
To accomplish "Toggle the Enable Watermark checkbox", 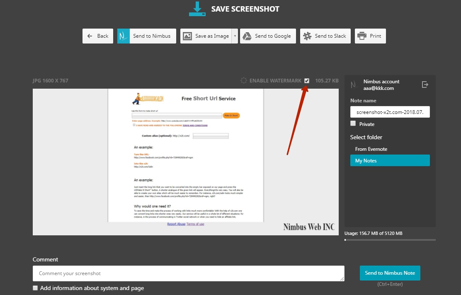I will coord(307,80).
